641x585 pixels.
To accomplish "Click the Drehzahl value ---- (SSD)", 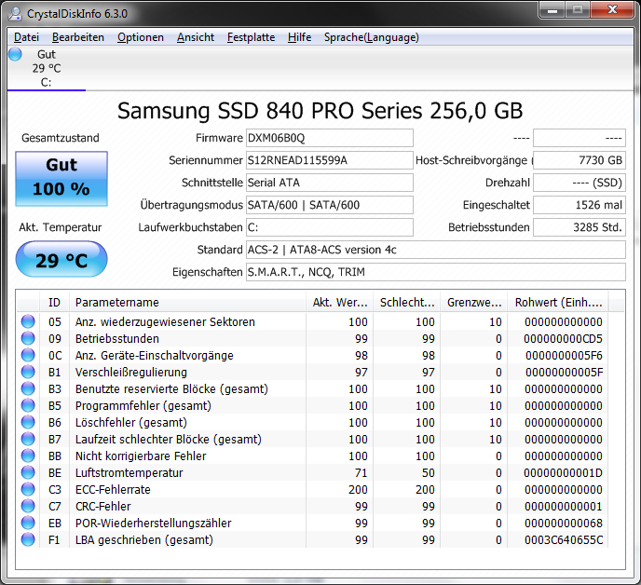I will click(580, 183).
